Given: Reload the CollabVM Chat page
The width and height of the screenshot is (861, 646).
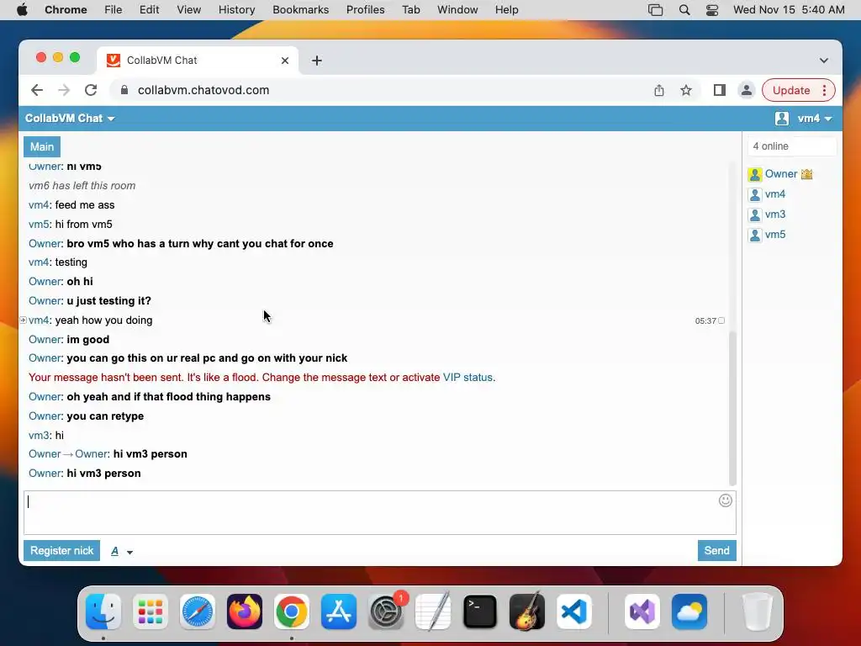Looking at the screenshot, I should pyautogui.click(x=91, y=90).
